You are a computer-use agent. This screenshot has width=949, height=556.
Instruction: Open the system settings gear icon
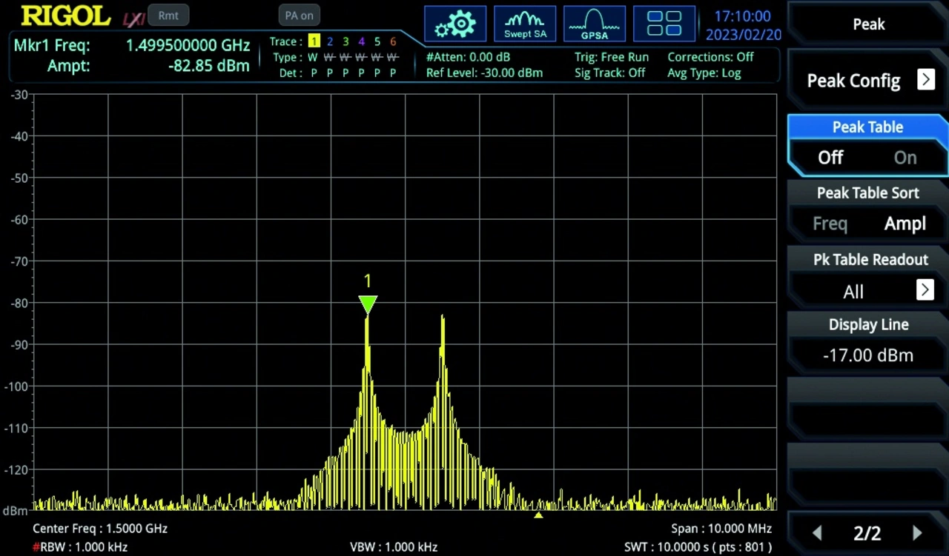point(455,24)
